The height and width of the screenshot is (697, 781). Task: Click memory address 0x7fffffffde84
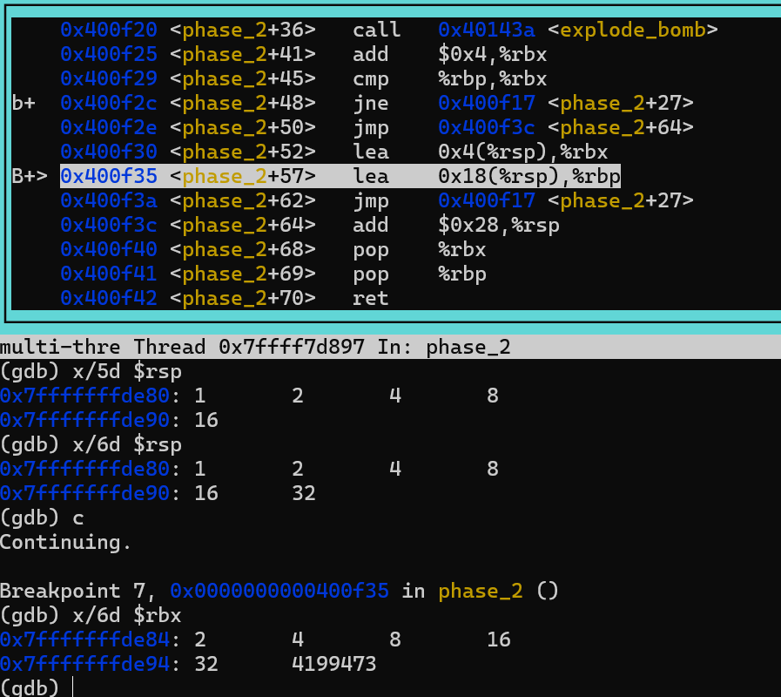[84, 639]
